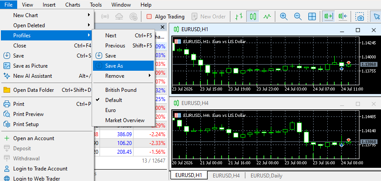381x181 pixels.
Task: Zoom out the chart
Action: point(298,17)
